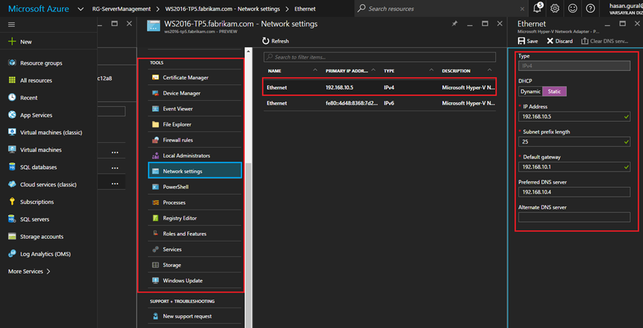The image size is (643, 328).
Task: Open SQL databases icon
Action: click(12, 167)
